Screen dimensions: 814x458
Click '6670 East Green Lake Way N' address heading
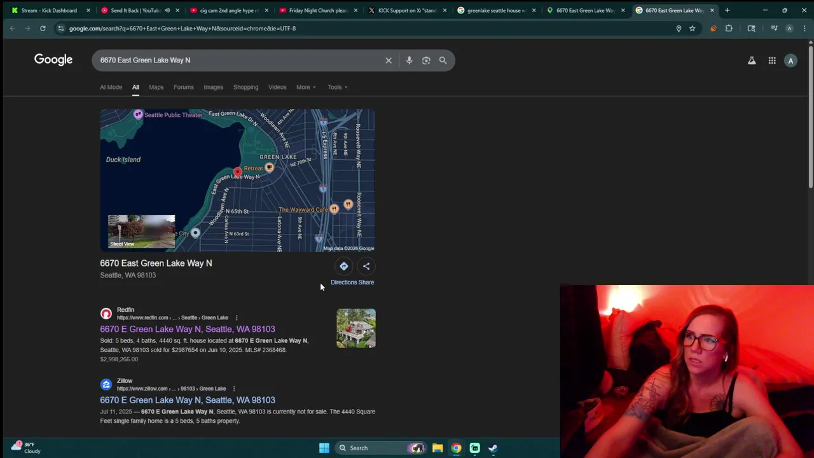156,263
